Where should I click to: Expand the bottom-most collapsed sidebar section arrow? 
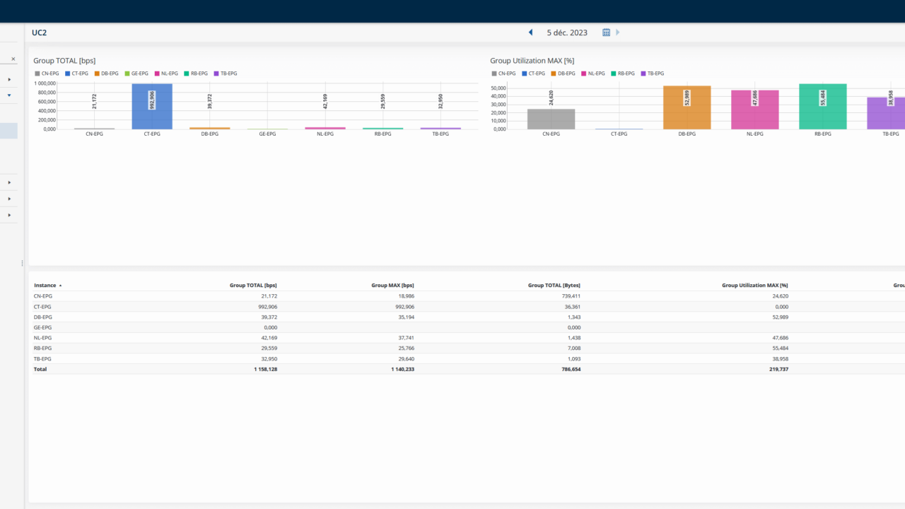pyautogui.click(x=9, y=215)
